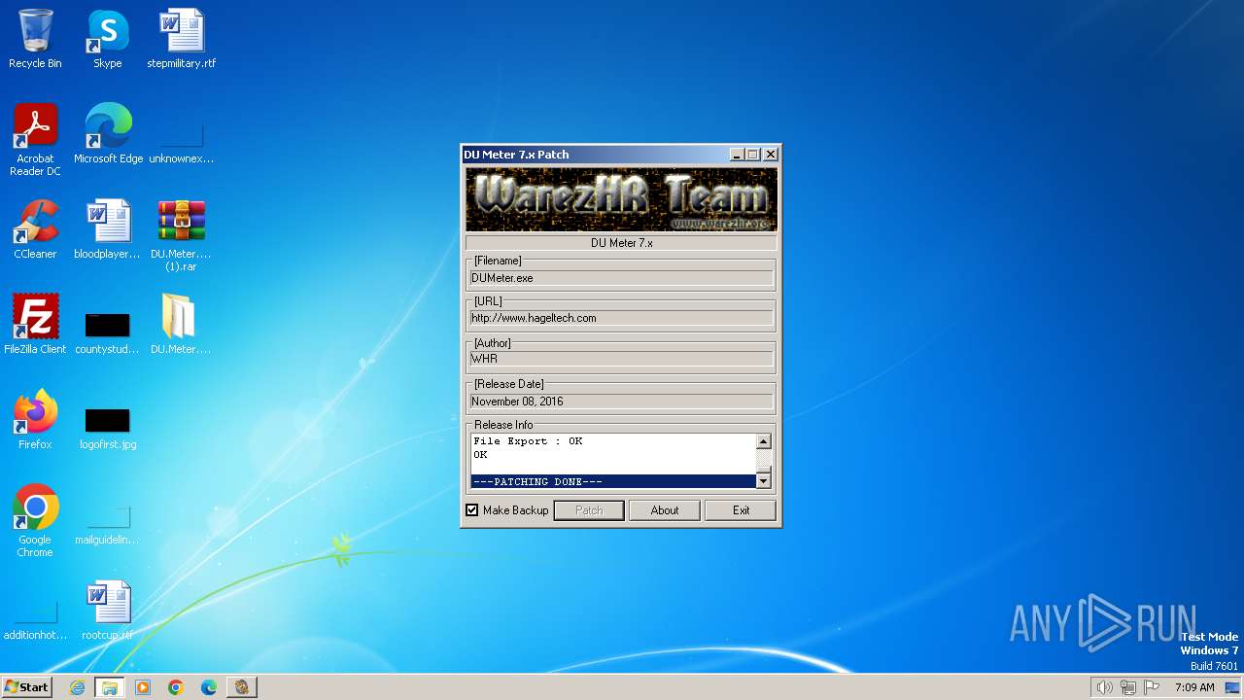Select the additionhot... desktop file

[35, 611]
